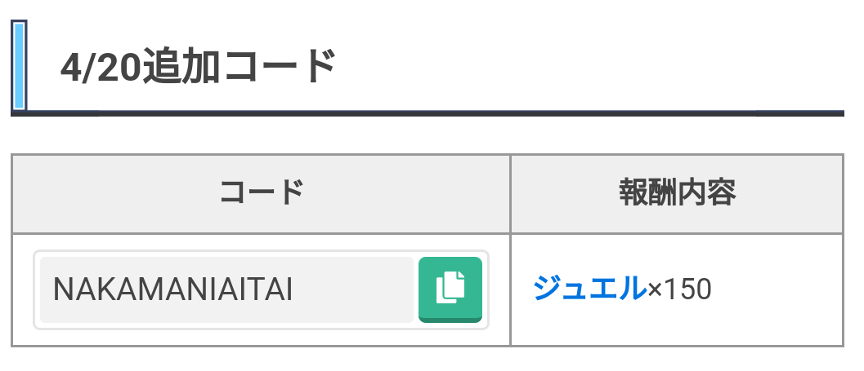This screenshot has height=371, width=864.
Task: Copy the NAKAMANIAITAI code with the green icon
Action: [450, 289]
